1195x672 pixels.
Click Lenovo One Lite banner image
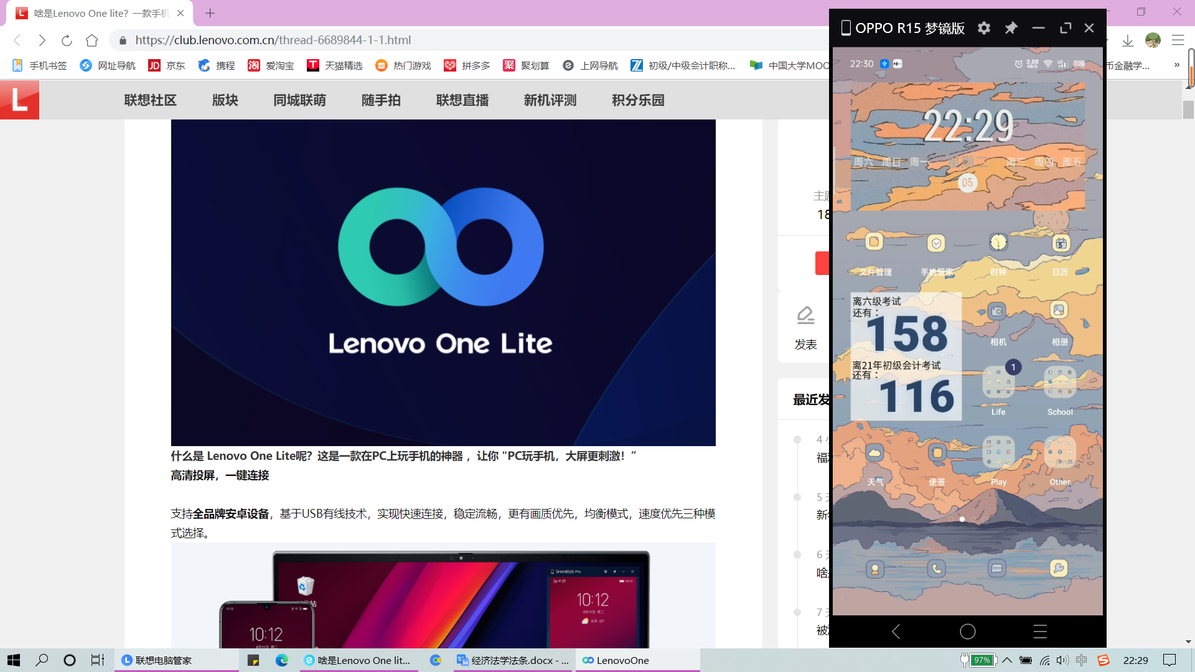(443, 282)
